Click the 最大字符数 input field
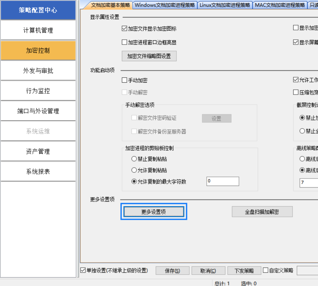The height and width of the screenshot is (286, 318). tap(223, 181)
